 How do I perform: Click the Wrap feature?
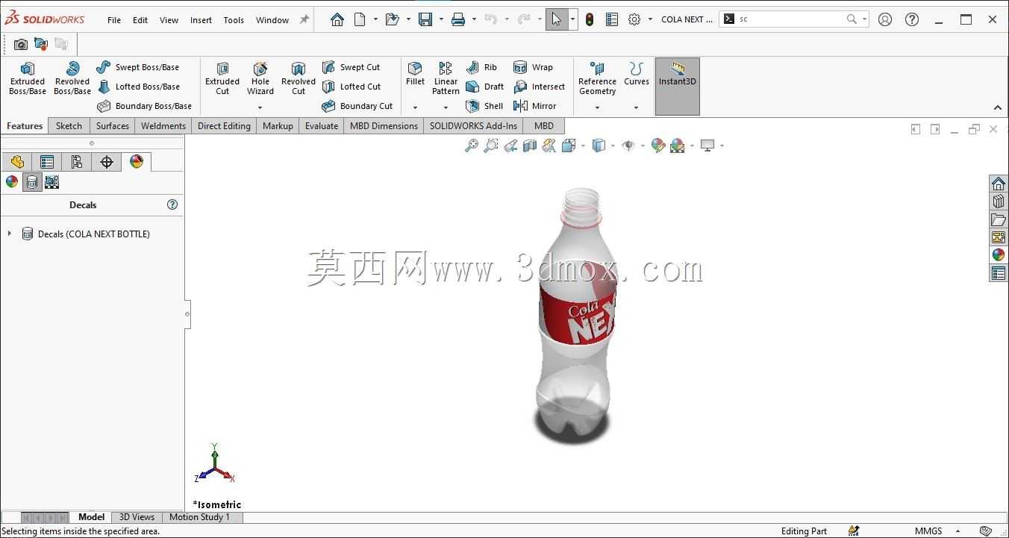(x=533, y=67)
